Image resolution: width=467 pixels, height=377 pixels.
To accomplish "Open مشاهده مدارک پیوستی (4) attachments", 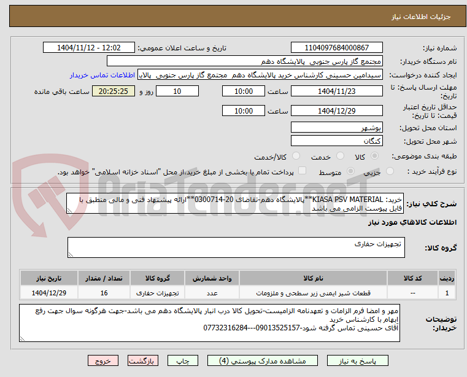I will (x=263, y=360).
